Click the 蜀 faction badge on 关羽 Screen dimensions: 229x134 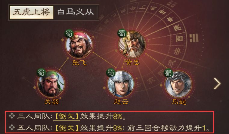click(41, 72)
